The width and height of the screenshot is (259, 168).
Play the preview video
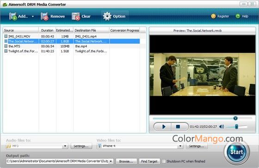(x=164, y=127)
